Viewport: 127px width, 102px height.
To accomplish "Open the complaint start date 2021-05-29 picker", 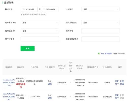I will [x=29, y=9].
